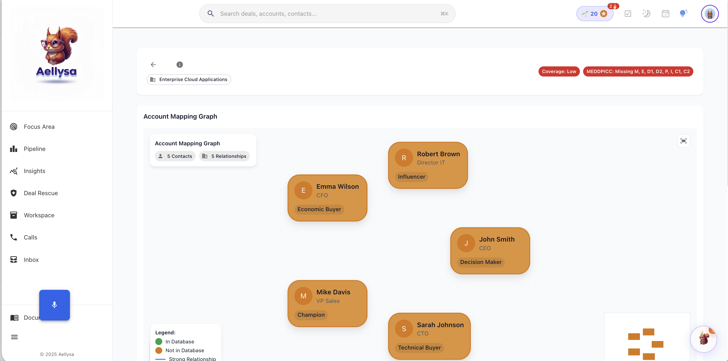Open the Workspace panel icon
Image resolution: width=728 pixels, height=361 pixels.
coord(14,215)
